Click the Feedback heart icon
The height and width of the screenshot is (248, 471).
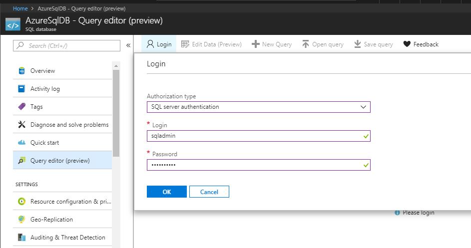click(407, 44)
